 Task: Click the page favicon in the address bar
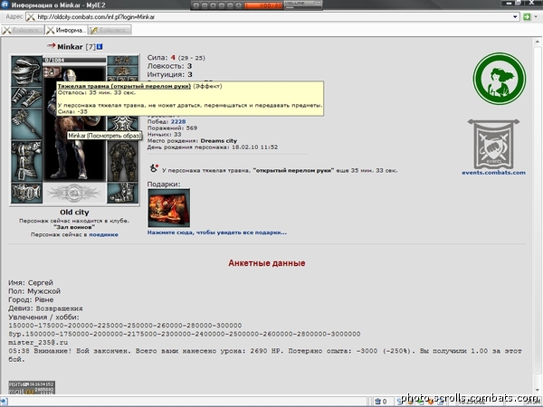(31, 16)
